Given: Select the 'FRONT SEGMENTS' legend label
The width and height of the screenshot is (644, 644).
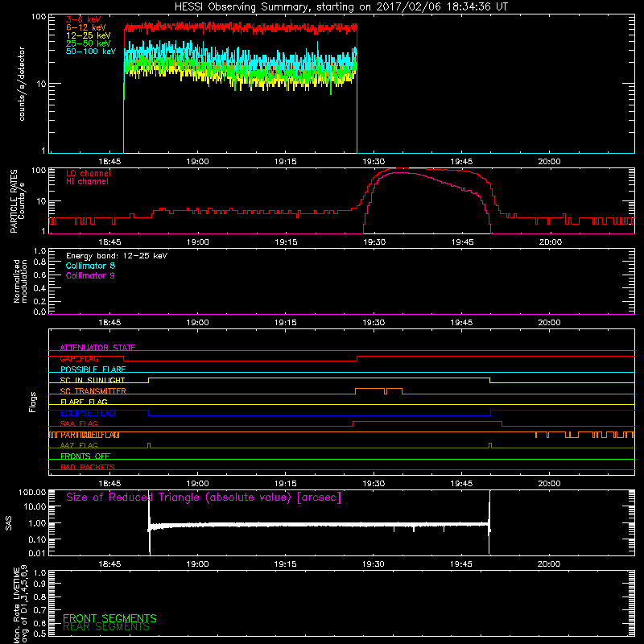Looking at the screenshot, I should click(109, 618).
